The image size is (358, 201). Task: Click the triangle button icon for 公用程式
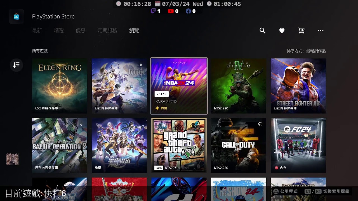click(x=276, y=192)
